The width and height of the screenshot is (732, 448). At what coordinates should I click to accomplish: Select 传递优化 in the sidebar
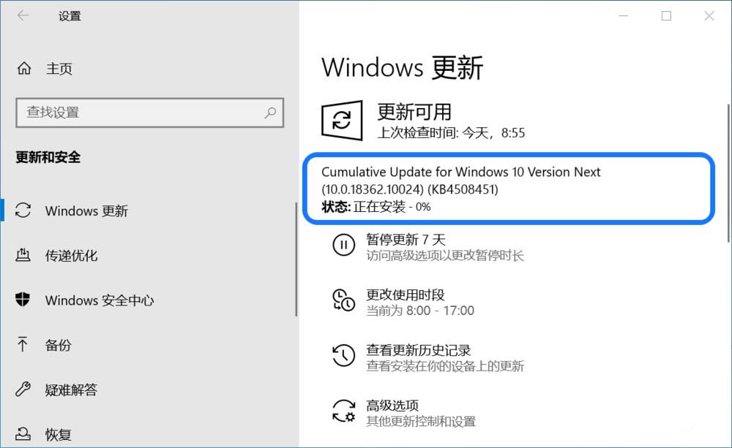coord(71,256)
